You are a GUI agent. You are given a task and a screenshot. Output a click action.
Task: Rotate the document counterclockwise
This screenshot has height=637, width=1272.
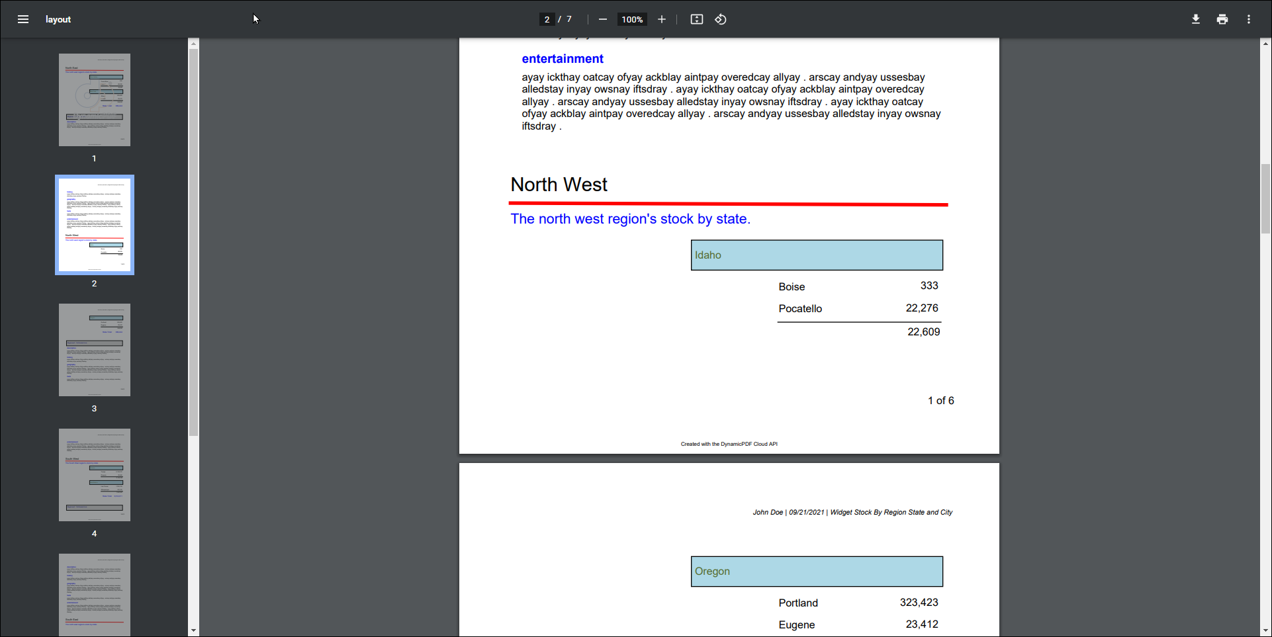[x=721, y=19]
